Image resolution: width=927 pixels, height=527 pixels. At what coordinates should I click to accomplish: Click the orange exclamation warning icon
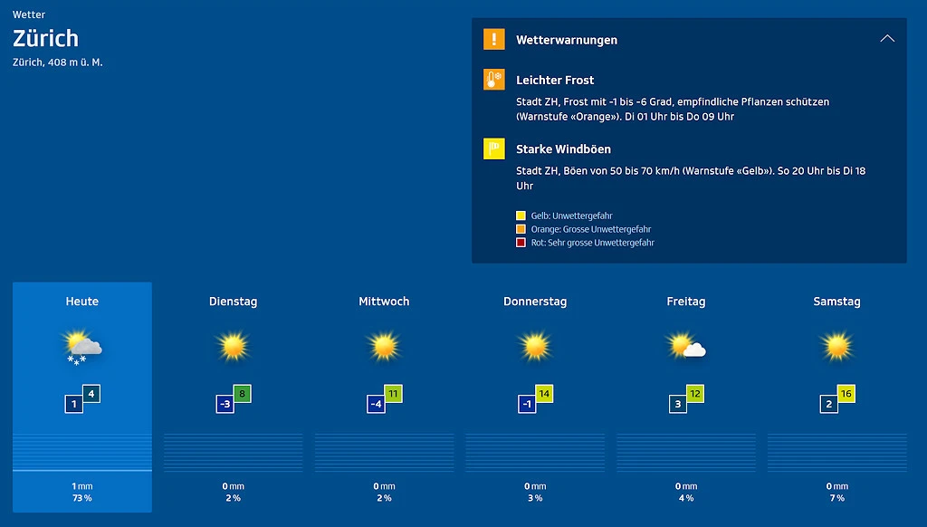(x=493, y=39)
